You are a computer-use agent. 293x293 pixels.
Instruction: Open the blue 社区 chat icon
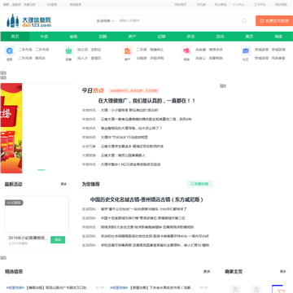coord(246,50)
